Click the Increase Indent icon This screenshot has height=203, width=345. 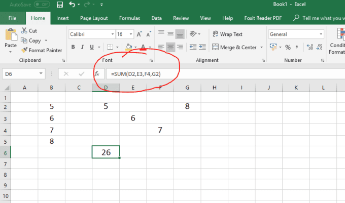[x=202, y=47]
